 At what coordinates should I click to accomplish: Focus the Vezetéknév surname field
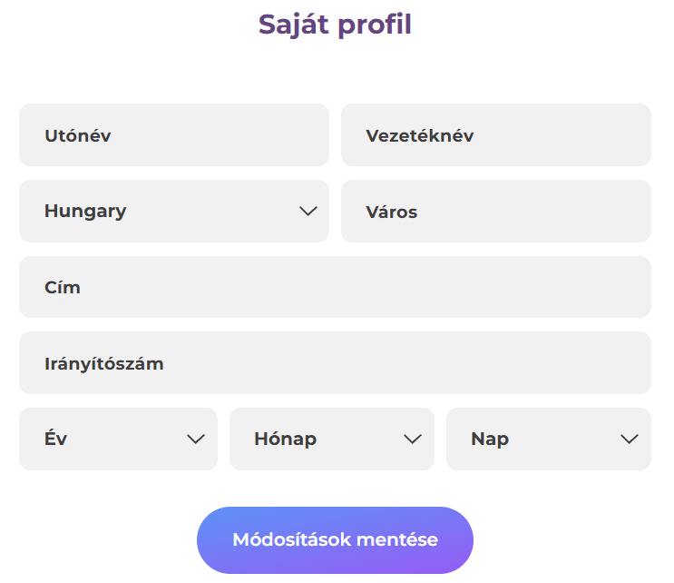(x=495, y=135)
